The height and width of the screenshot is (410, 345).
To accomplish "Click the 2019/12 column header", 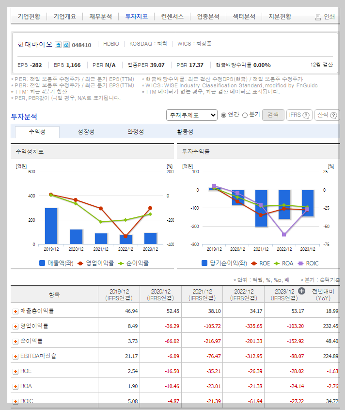I will point(119,295).
